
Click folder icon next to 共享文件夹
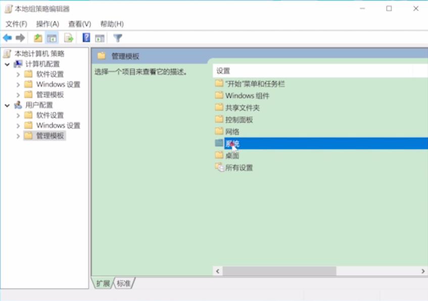219,107
